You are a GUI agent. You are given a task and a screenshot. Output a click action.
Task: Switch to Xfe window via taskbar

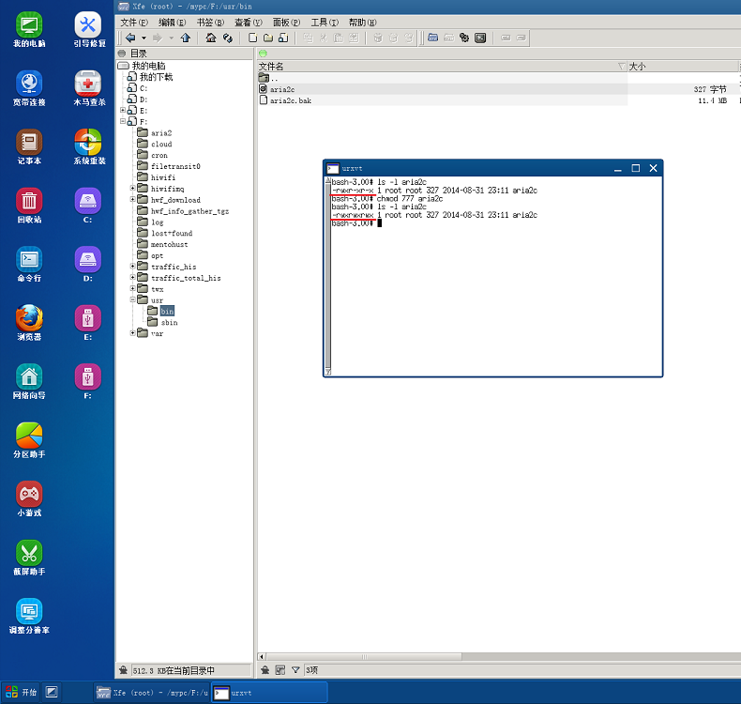point(152,693)
